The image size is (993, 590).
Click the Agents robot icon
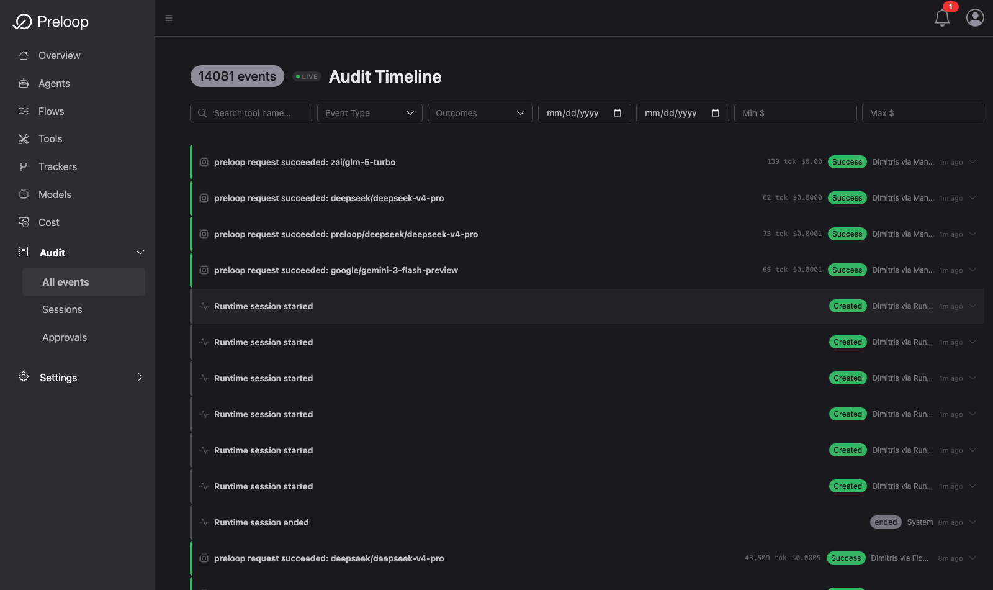[x=24, y=83]
